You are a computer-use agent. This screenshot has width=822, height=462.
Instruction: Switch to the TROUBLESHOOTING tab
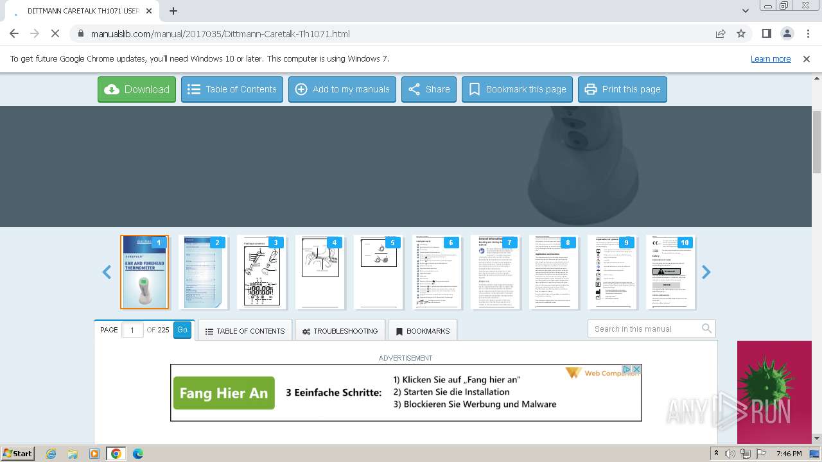click(340, 331)
